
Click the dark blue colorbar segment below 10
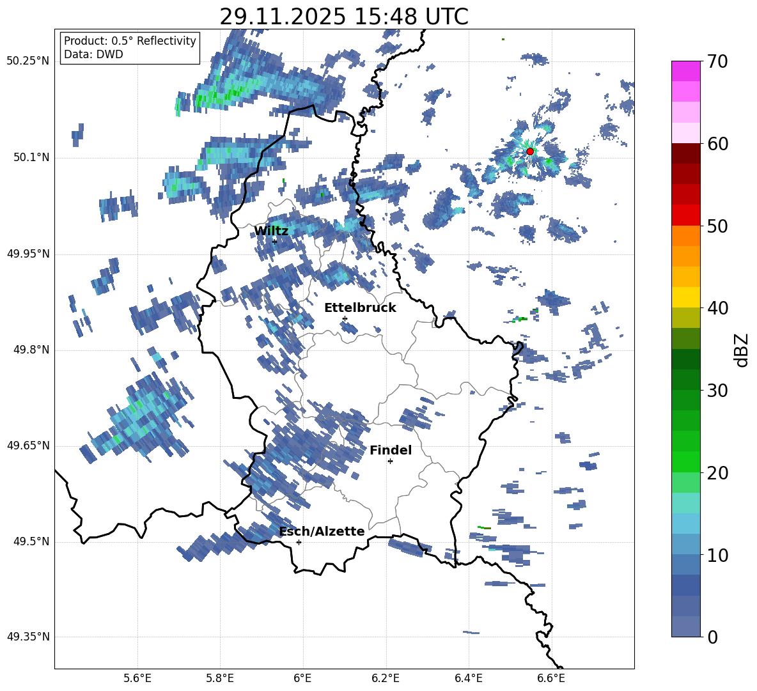pyautogui.click(x=686, y=585)
